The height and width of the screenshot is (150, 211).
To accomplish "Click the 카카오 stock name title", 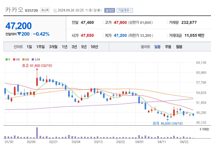I will point(14,10).
